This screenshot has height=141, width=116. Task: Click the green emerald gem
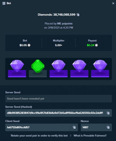[x=38, y=66]
